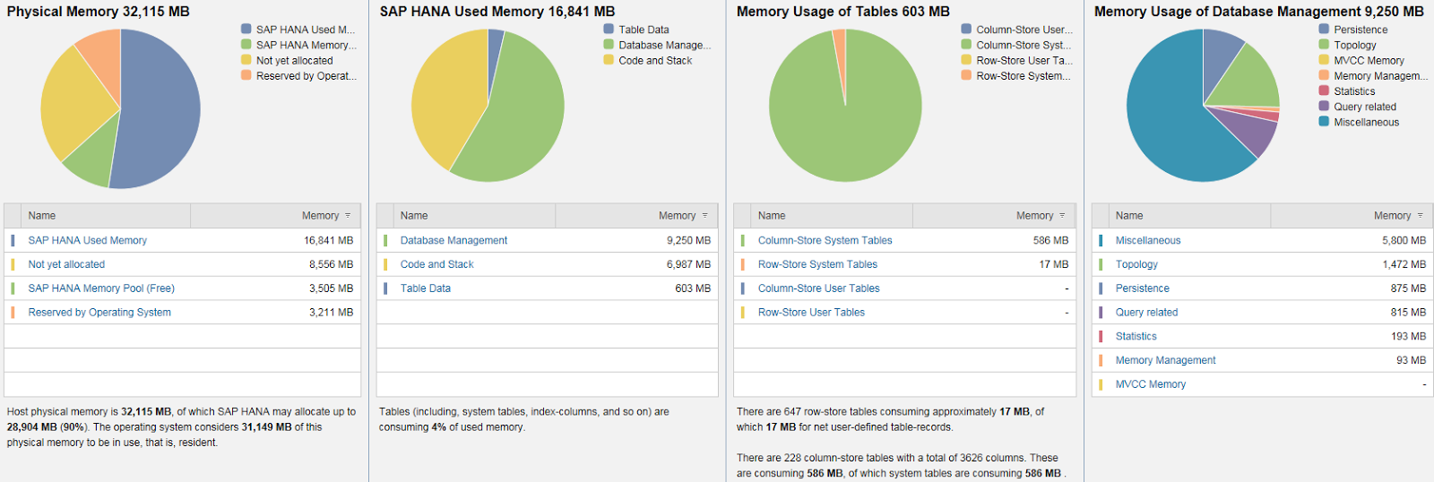Click Name column header in Memory Usage of Tables
Image resolution: width=1434 pixels, height=482 pixels.
(x=833, y=216)
